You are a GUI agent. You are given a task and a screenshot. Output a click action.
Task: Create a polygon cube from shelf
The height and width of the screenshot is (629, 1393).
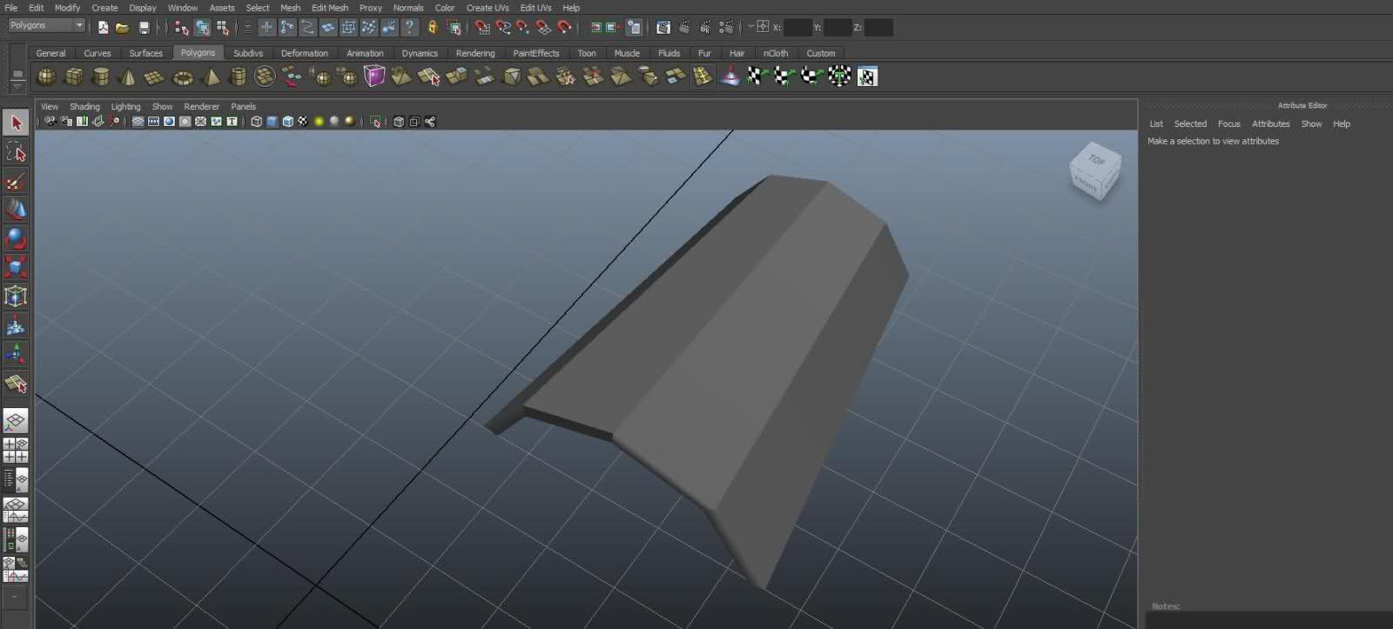[74, 77]
